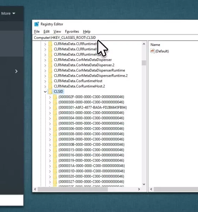Viewport: 198px width, 212px height.
Task: Expand the {00000301-A8F2-4877-BA0A-FD2B6645FB94} key
Action: click(x=50, y=107)
